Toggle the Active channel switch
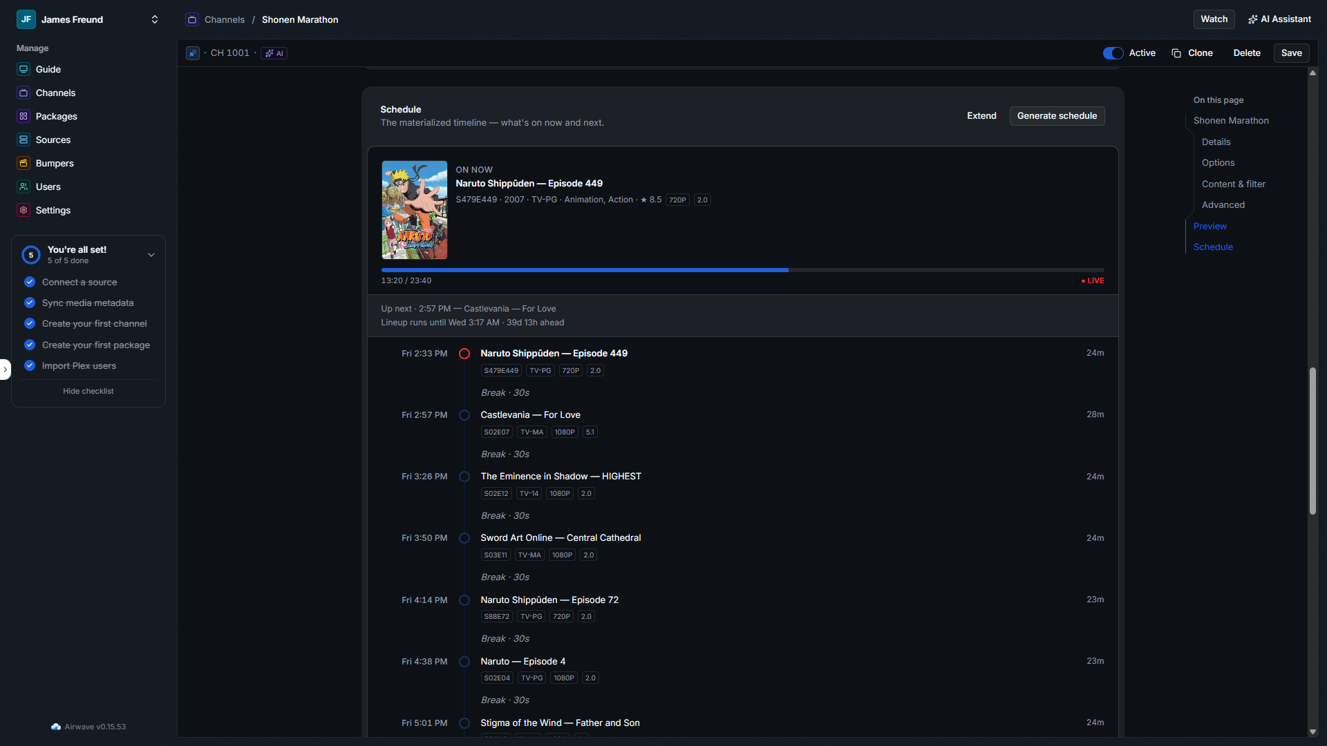This screenshot has width=1327, height=746. click(x=1113, y=53)
